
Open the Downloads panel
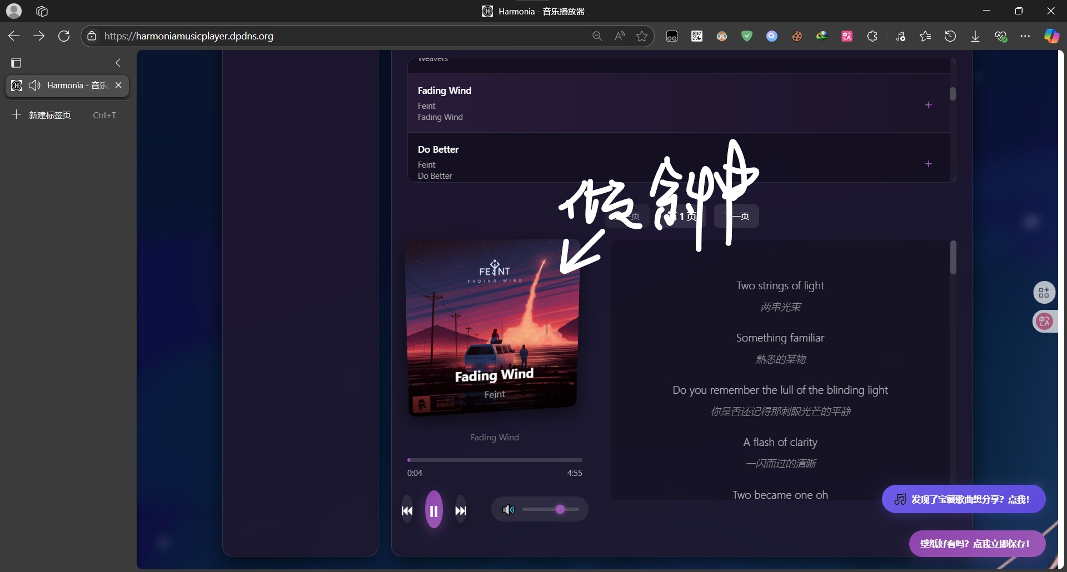coord(975,36)
